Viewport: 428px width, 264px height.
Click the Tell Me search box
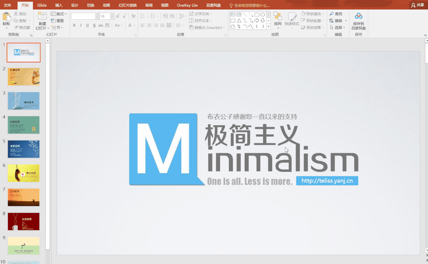pyautogui.click(x=249, y=6)
